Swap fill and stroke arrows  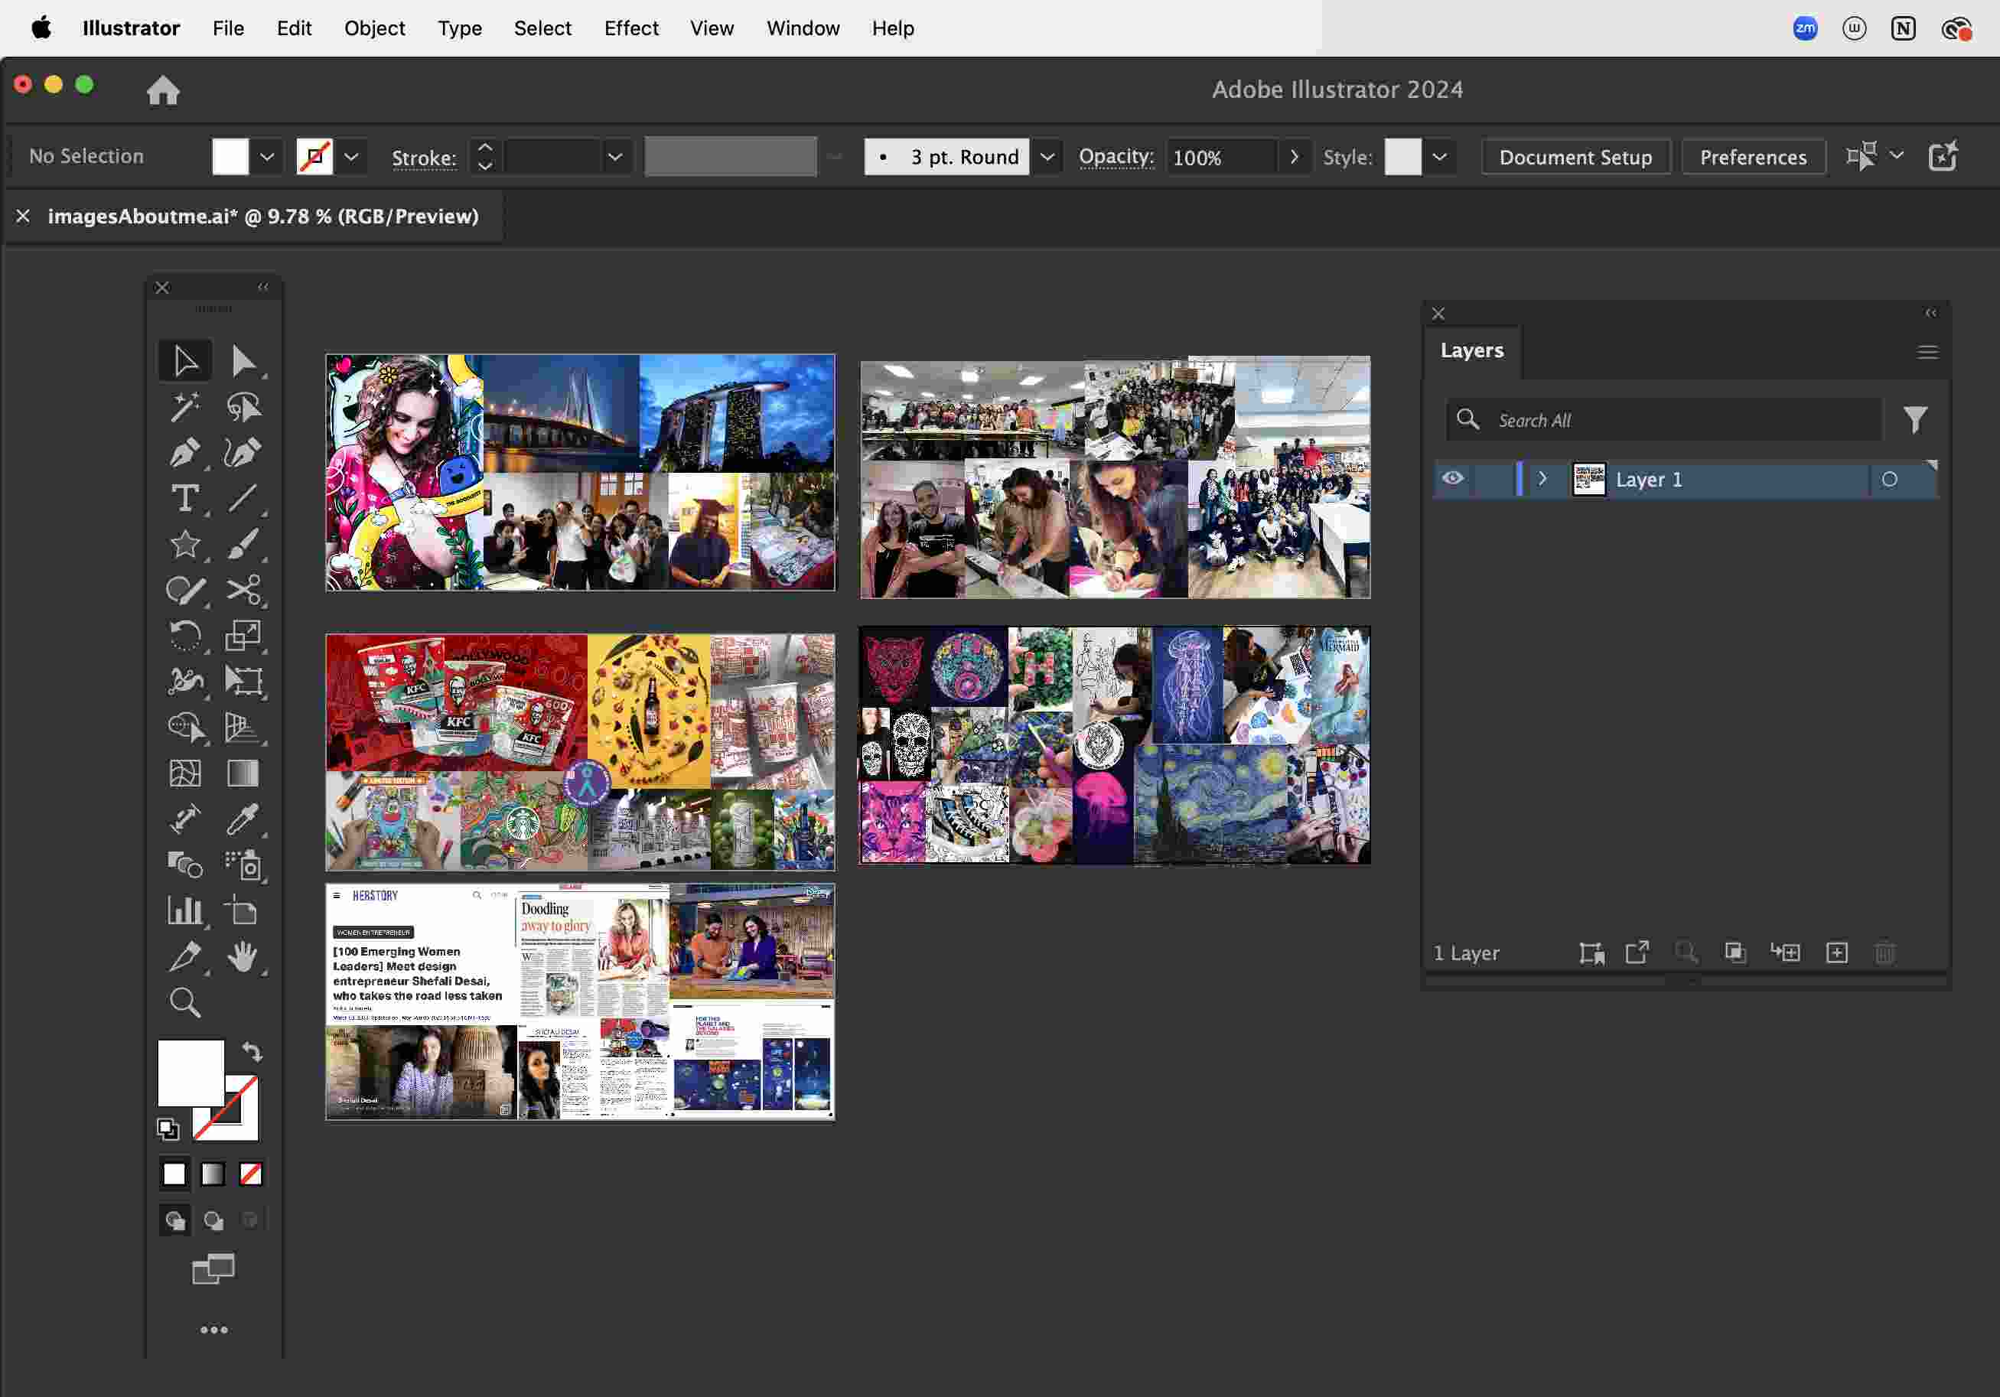coord(252,1053)
